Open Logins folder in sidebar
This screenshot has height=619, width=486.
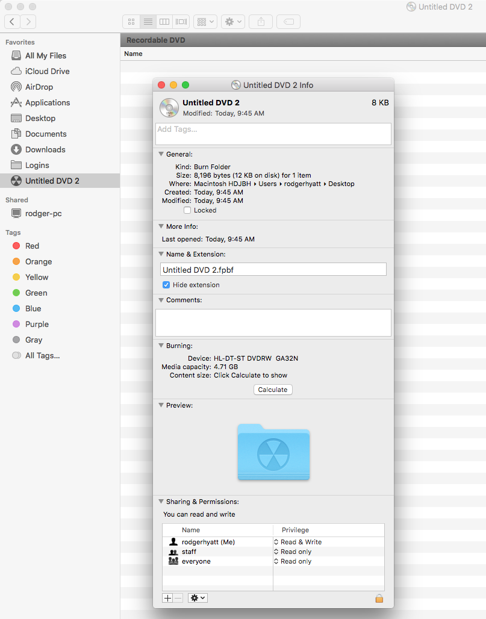(x=60, y=166)
